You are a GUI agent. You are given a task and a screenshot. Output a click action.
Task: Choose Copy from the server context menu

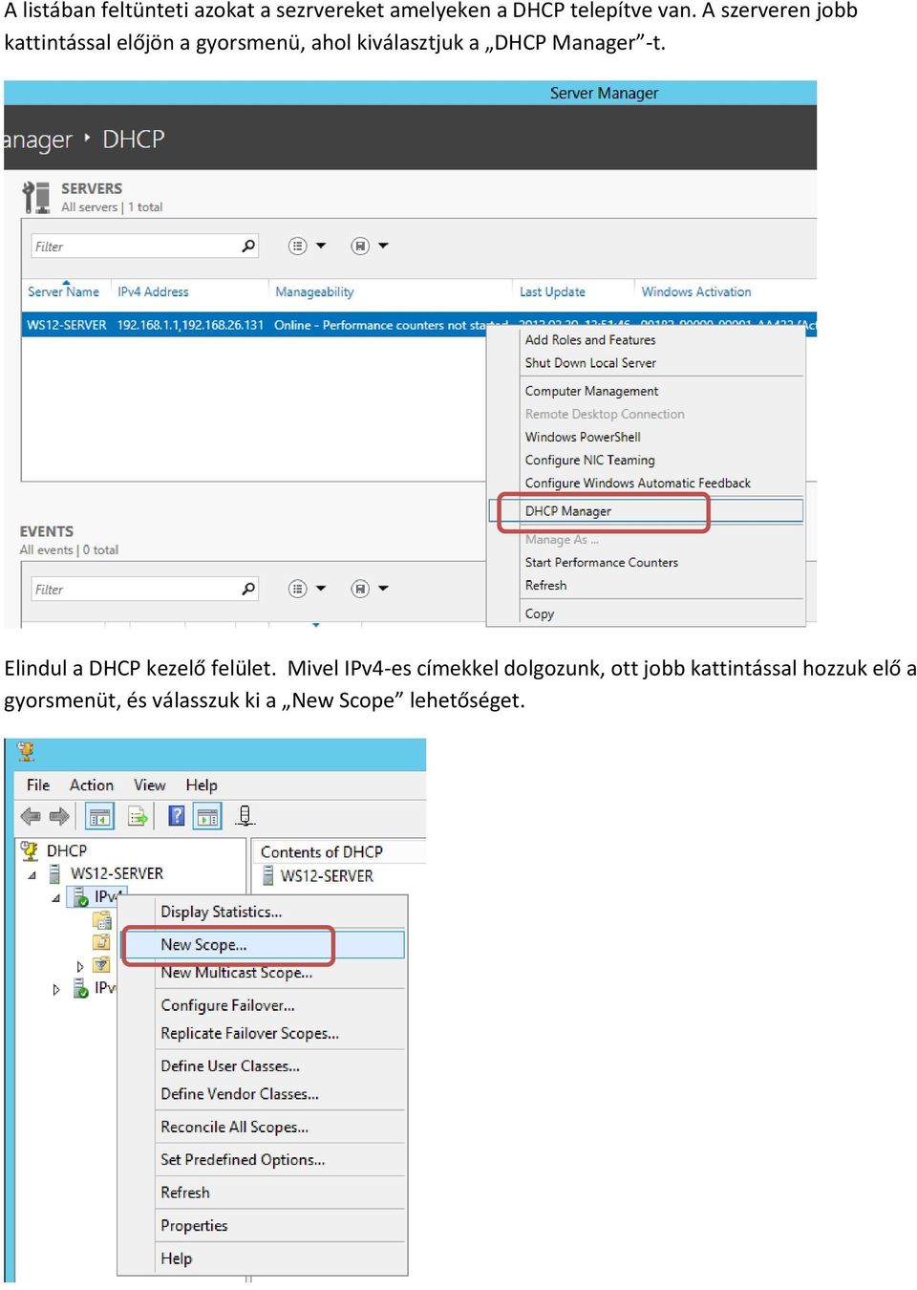539,613
